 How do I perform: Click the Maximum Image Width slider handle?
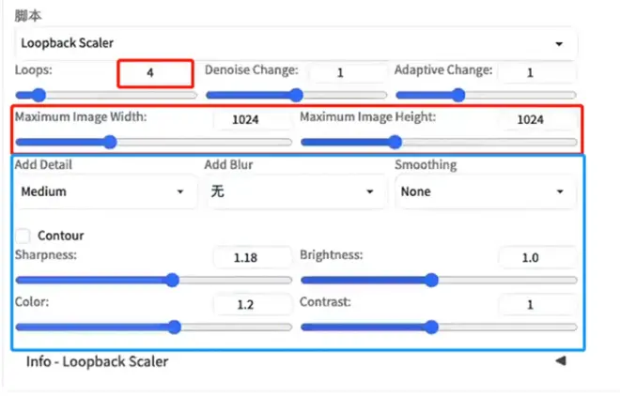coord(110,142)
